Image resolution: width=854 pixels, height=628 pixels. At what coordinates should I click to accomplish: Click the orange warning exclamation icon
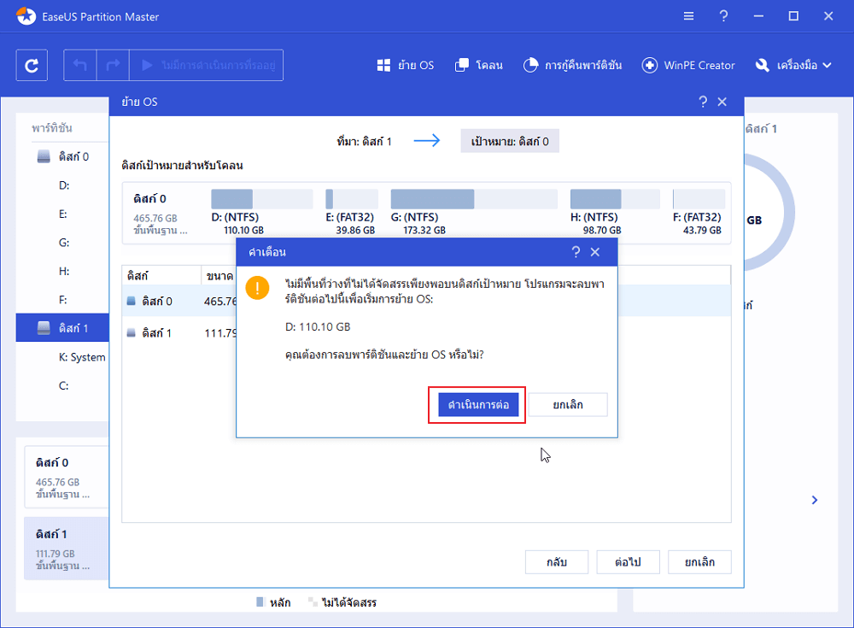tap(257, 288)
